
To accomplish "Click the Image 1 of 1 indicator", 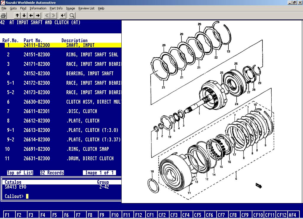I will pos(99,173).
